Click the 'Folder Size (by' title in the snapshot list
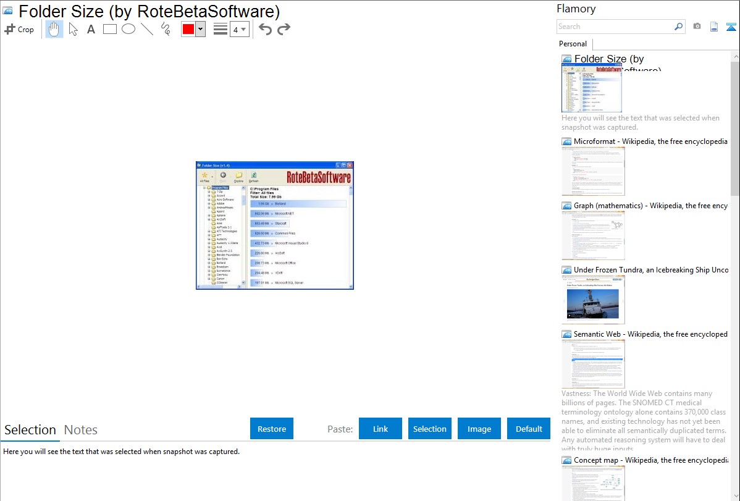The height and width of the screenshot is (501, 740). coord(609,59)
